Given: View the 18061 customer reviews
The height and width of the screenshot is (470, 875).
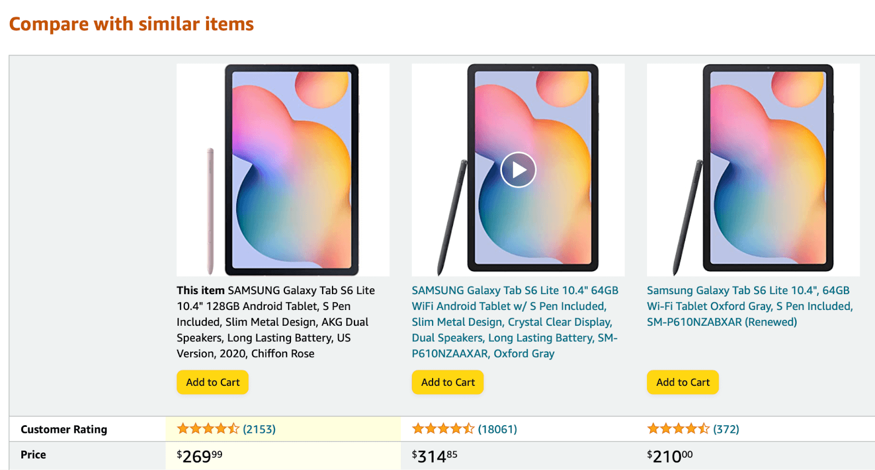Looking at the screenshot, I should click(x=498, y=429).
